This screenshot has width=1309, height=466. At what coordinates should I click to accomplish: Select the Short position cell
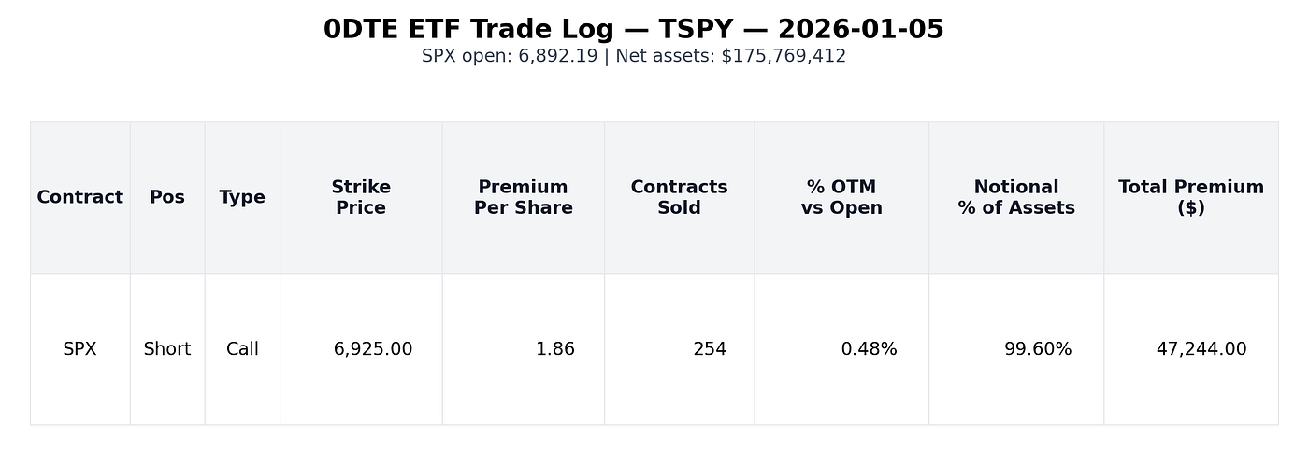[167, 349]
